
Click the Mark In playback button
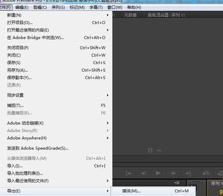click(128, 173)
